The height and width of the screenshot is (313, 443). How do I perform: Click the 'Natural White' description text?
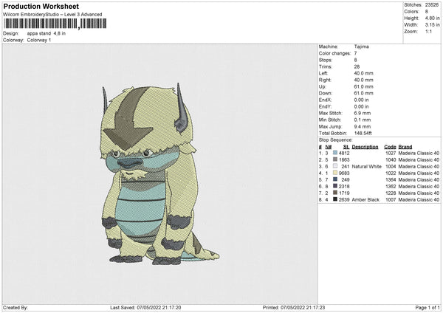[367, 167]
